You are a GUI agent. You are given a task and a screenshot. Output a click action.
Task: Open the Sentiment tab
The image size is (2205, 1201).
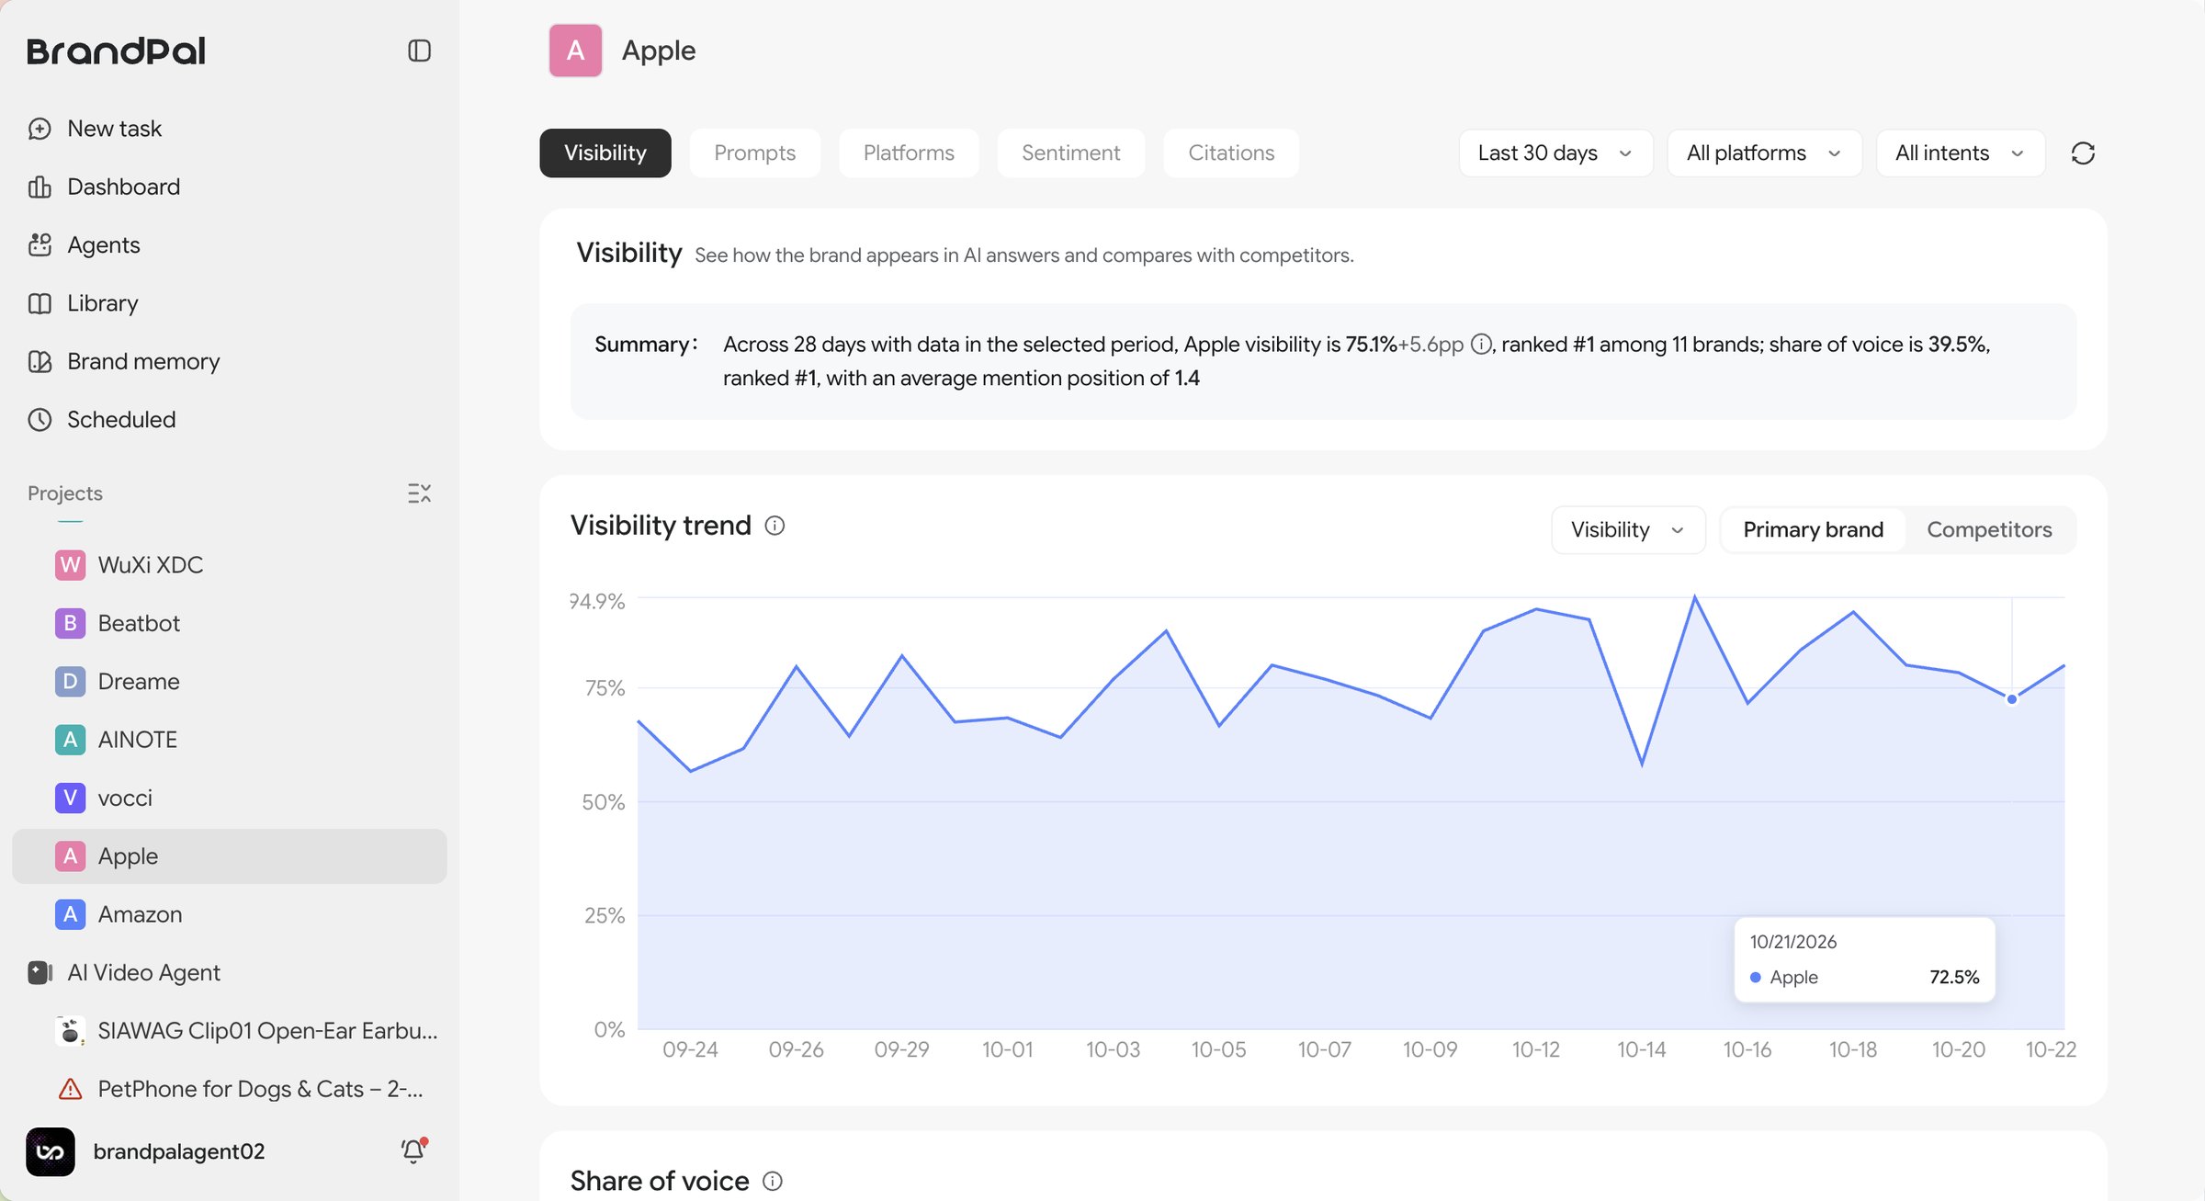(1070, 153)
